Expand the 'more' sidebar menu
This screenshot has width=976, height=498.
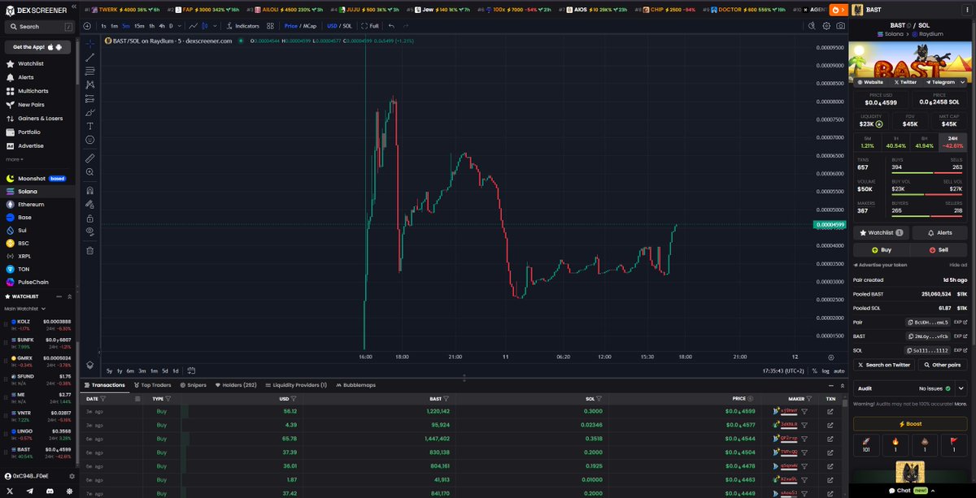coord(13,159)
